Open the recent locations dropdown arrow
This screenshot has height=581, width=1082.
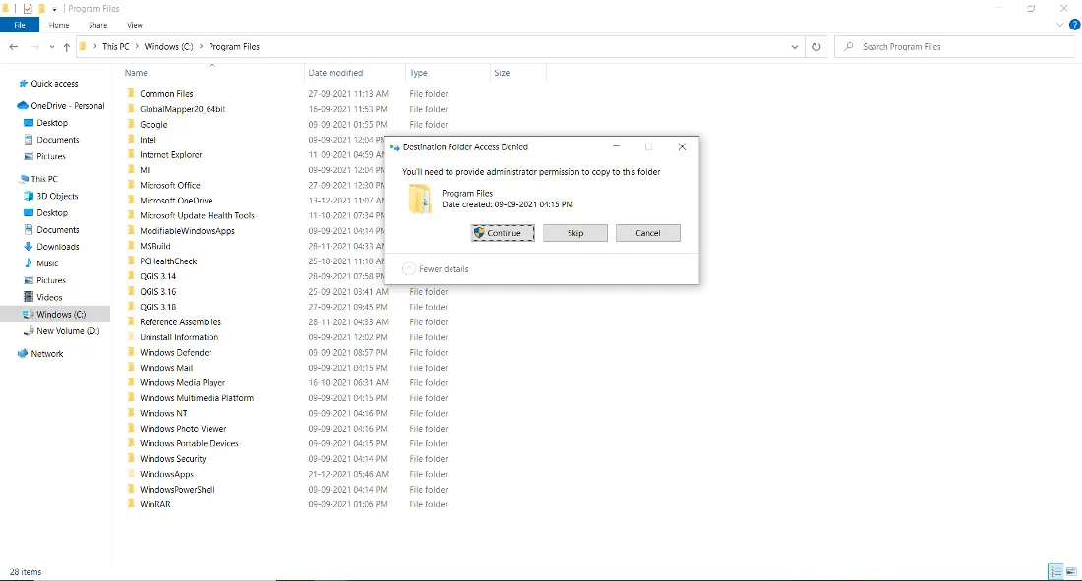[x=52, y=47]
